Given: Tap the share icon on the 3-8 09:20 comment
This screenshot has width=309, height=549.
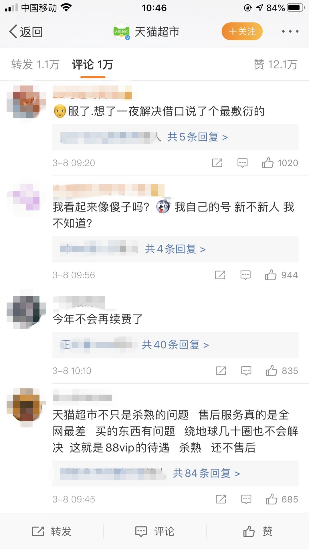Looking at the screenshot, I should pyautogui.click(x=217, y=163).
